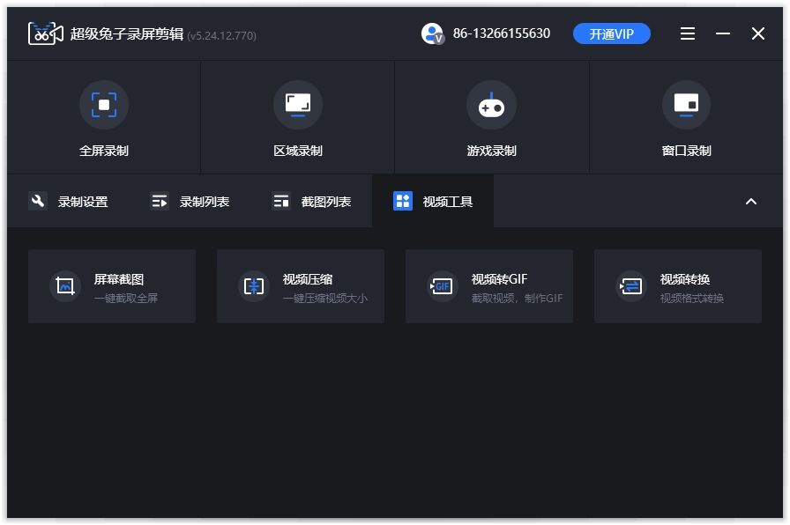Screen dimensions: 790x525
Task: Click the app logo in title bar
Action: pyautogui.click(x=46, y=34)
